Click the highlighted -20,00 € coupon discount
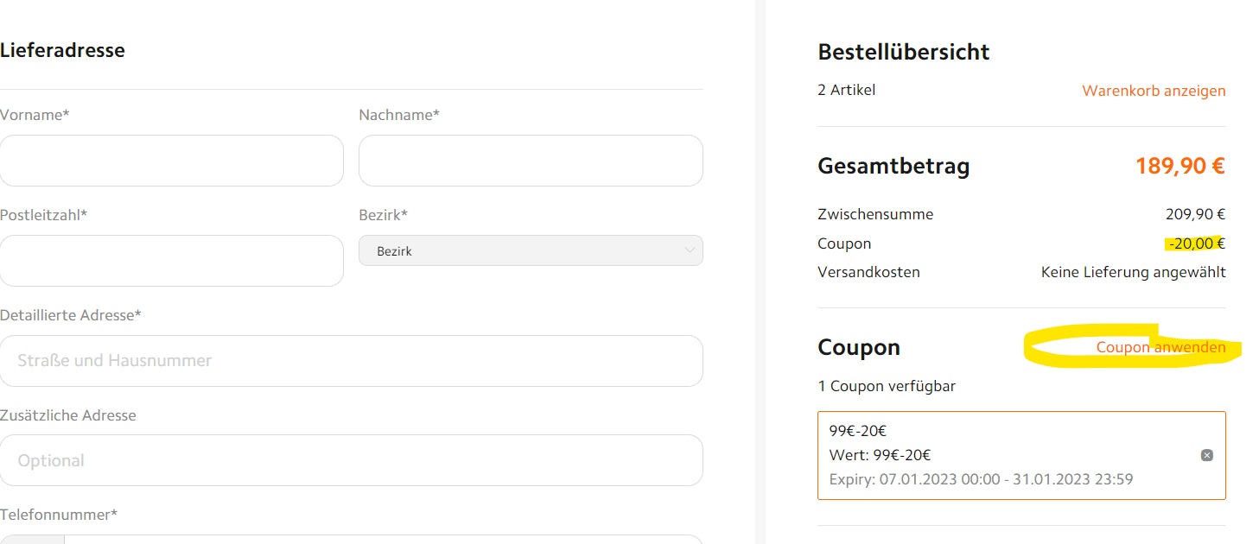The height and width of the screenshot is (544, 1259). tap(1196, 244)
